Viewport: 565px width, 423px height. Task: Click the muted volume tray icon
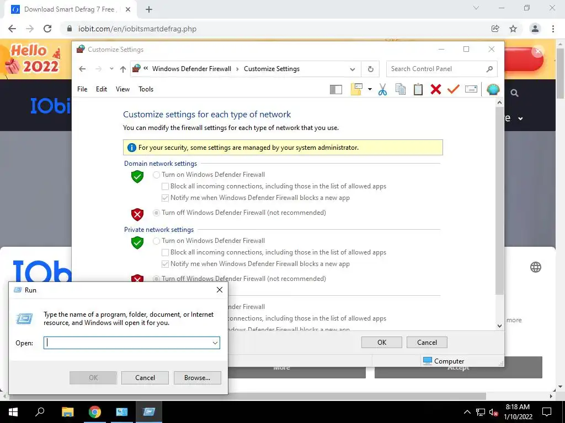494,412
